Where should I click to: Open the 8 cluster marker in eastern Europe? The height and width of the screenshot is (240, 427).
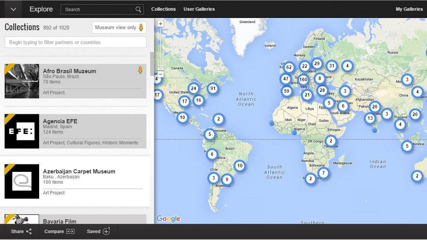click(320, 79)
